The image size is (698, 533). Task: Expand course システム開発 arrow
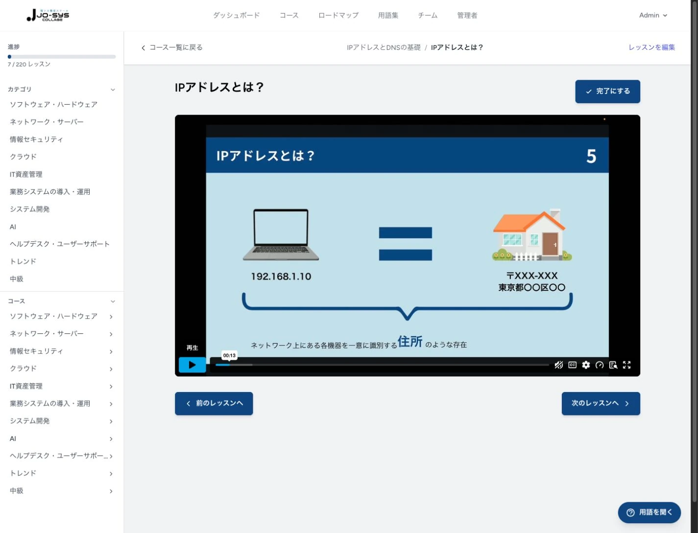coord(111,421)
